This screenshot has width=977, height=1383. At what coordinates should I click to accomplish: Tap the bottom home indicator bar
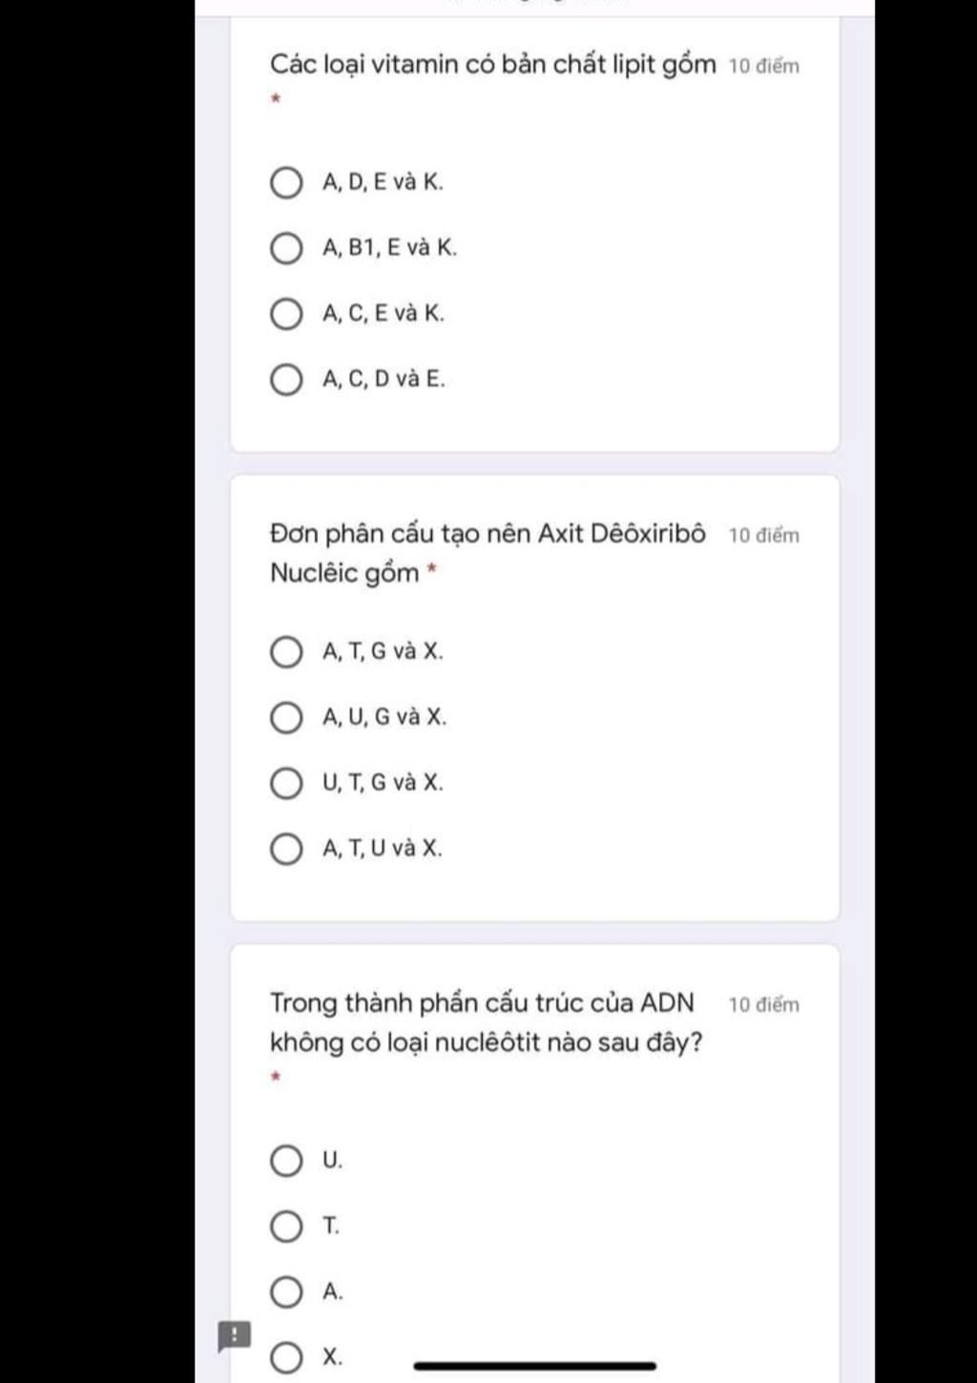535,1366
